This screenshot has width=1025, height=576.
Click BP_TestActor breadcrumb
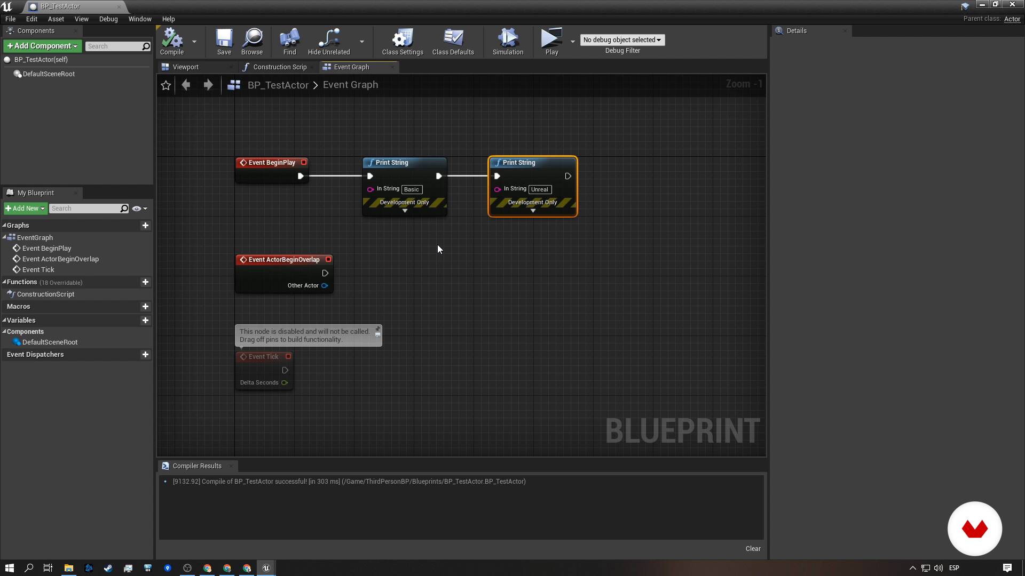click(x=278, y=85)
